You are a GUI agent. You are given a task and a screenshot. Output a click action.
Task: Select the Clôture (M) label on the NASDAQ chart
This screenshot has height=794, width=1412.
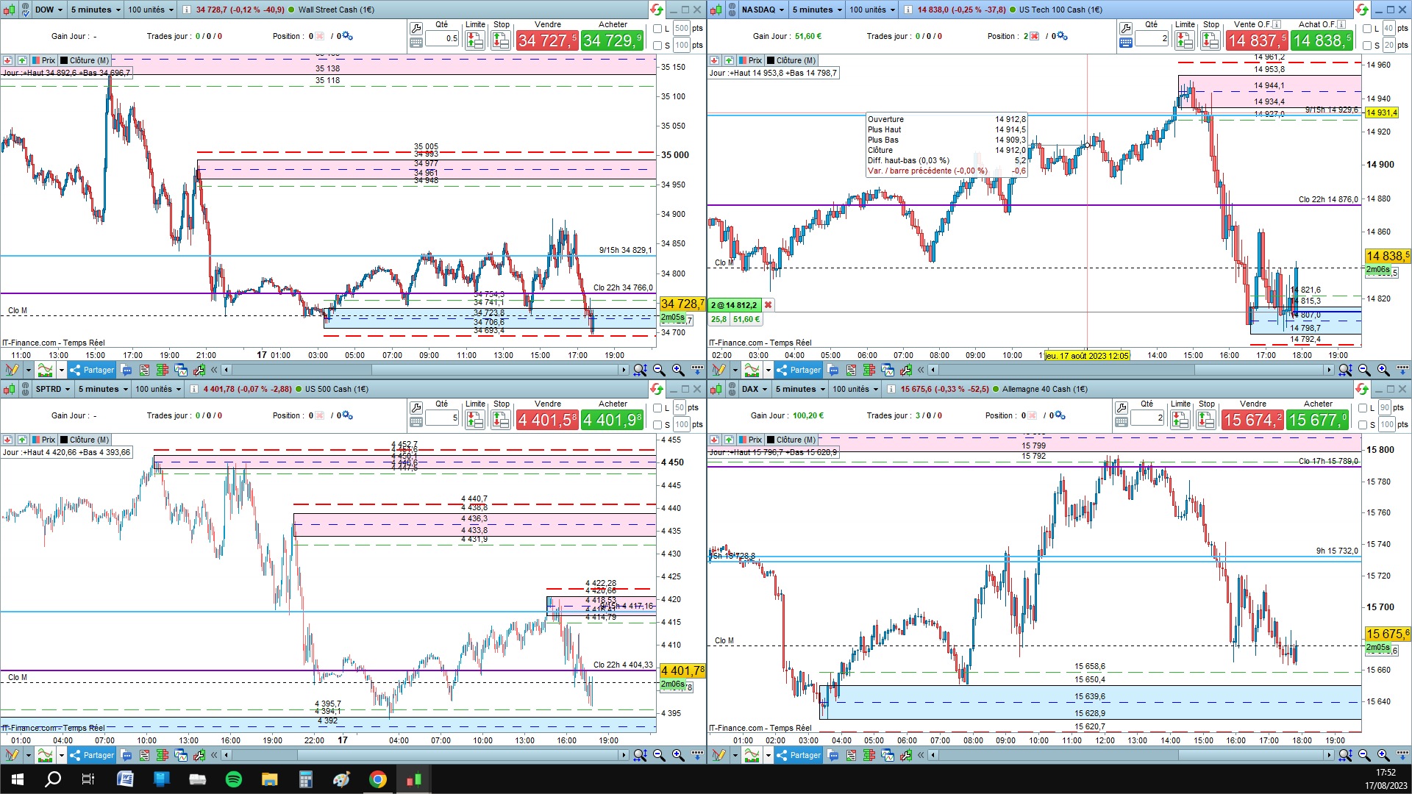[x=791, y=60]
